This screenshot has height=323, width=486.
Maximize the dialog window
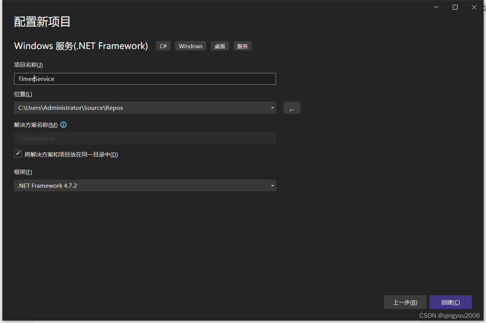point(455,7)
